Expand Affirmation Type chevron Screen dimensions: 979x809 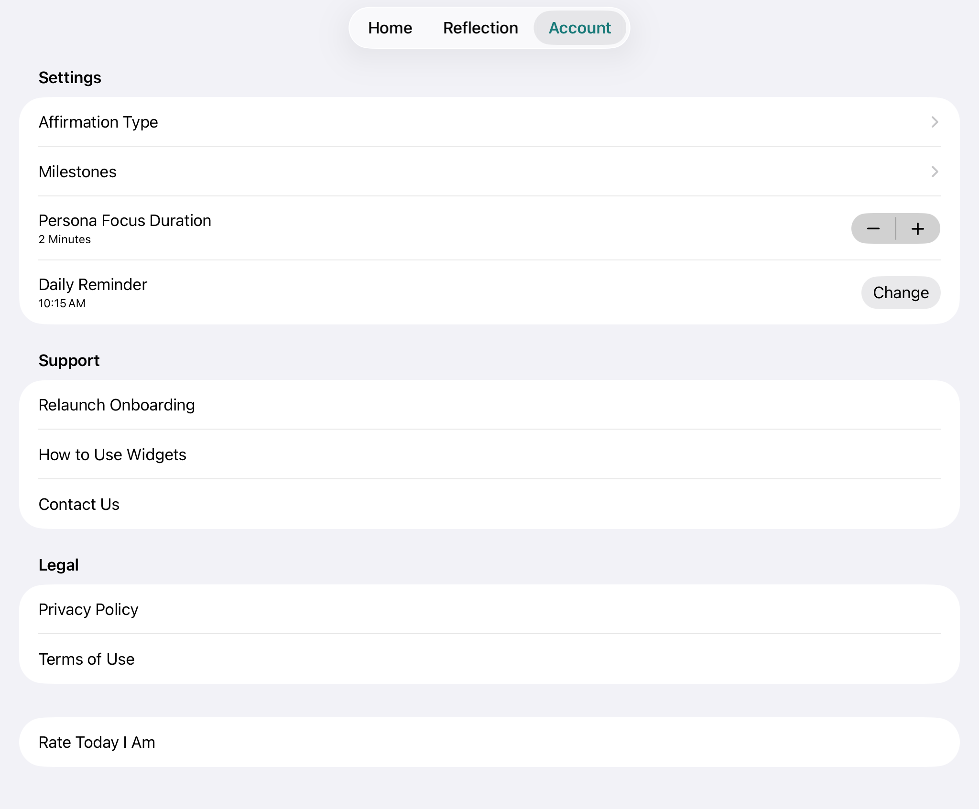tap(935, 122)
